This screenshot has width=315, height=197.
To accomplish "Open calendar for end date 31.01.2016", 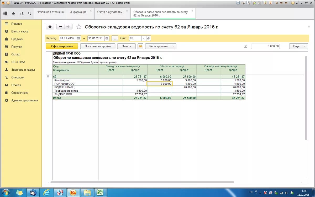I will (107, 38).
